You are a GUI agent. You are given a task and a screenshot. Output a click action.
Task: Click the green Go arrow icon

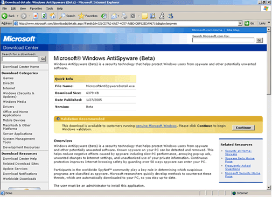tap(247, 23)
